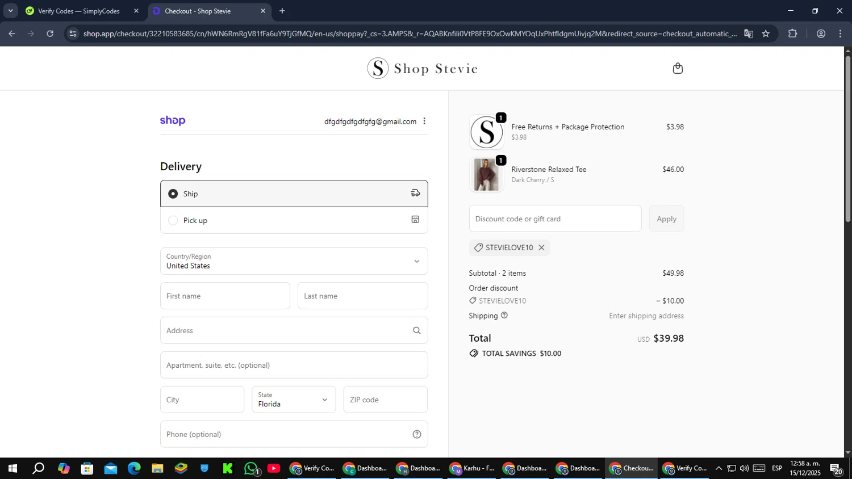
Task: Open the ESP language indicator
Action: [777, 468]
